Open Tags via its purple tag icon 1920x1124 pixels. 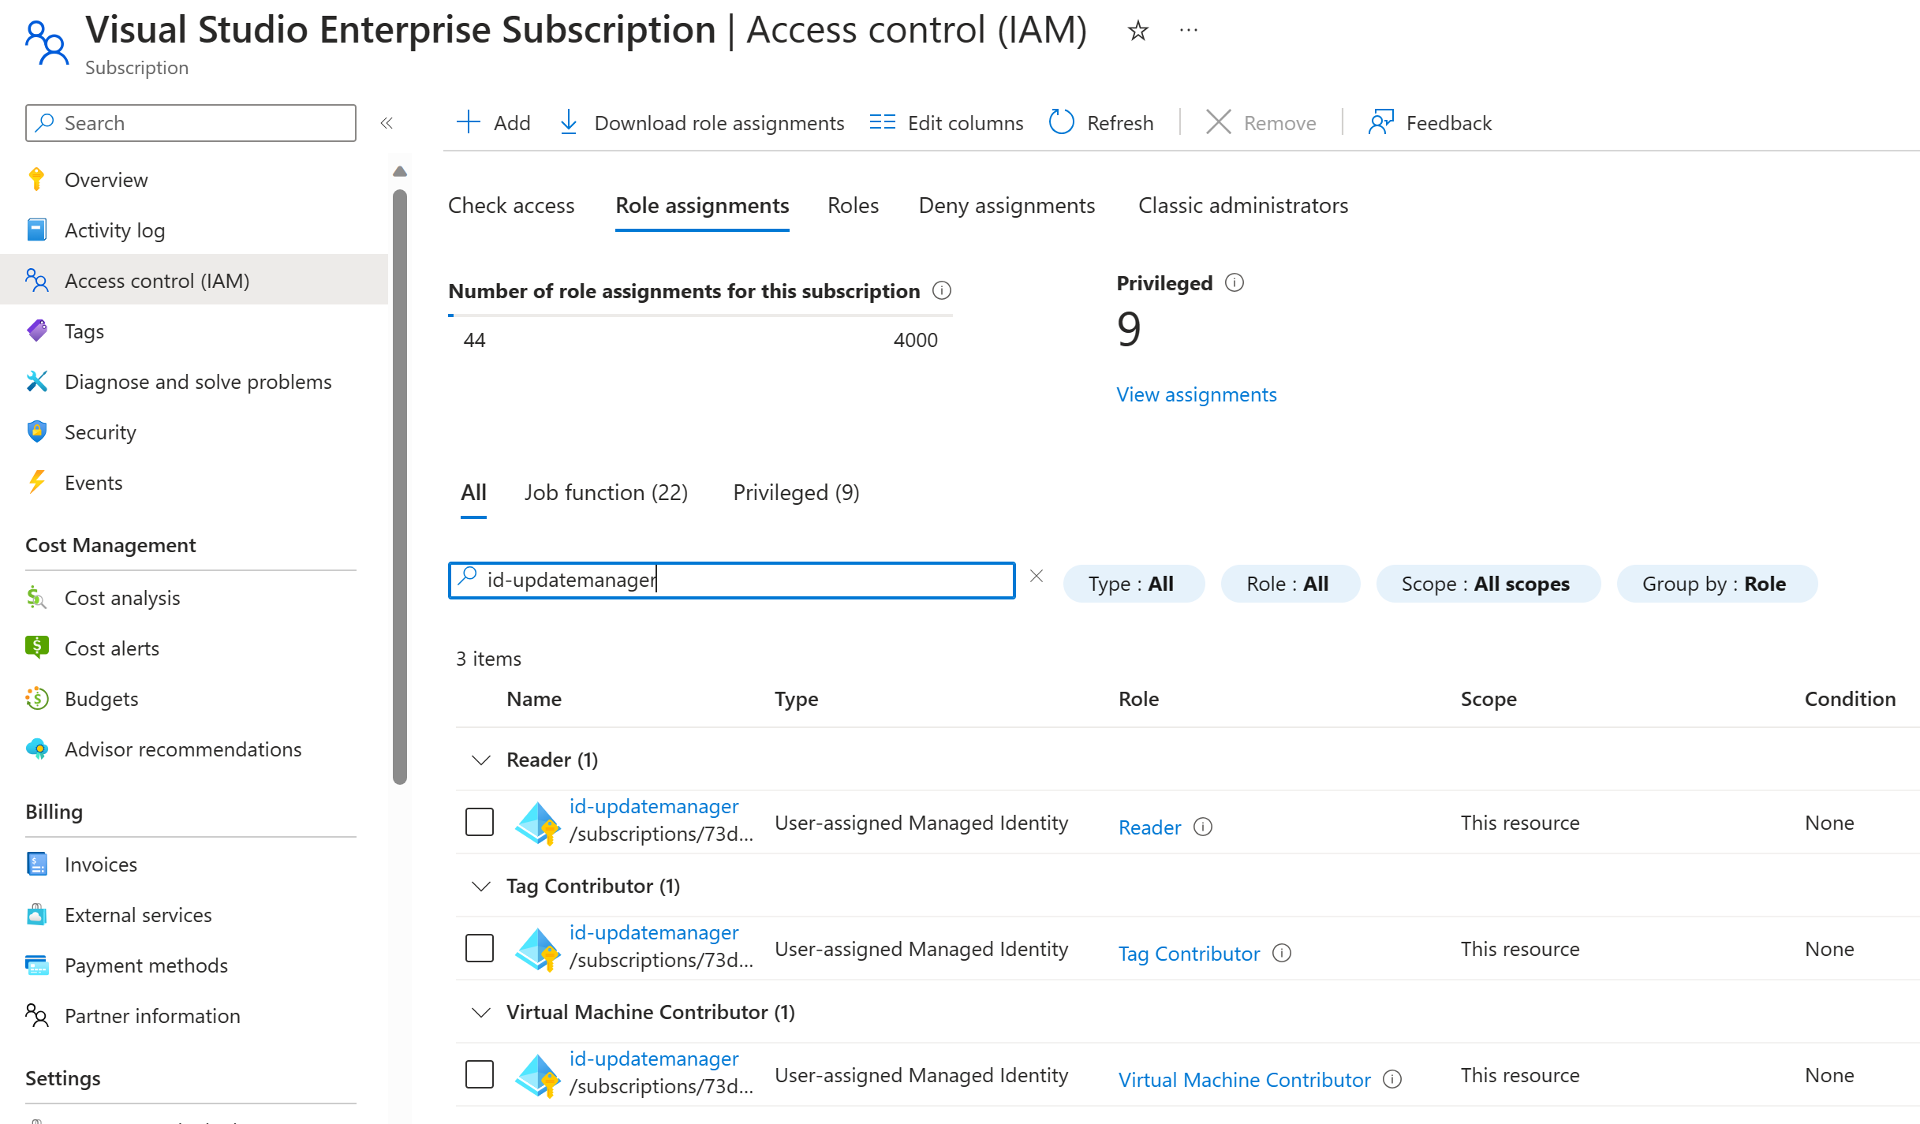click(36, 330)
